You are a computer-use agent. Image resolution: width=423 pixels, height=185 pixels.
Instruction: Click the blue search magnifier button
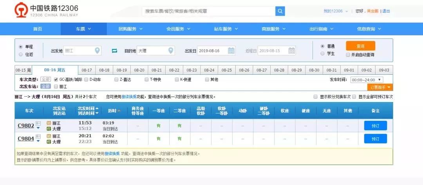[280, 11]
